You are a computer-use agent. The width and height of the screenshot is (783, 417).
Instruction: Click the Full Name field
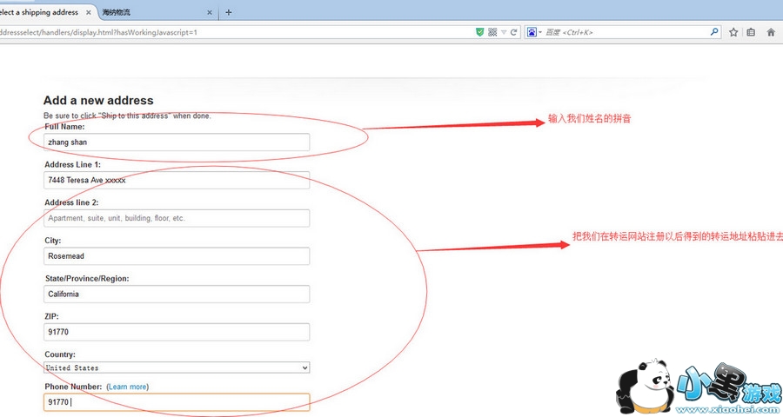point(177,142)
